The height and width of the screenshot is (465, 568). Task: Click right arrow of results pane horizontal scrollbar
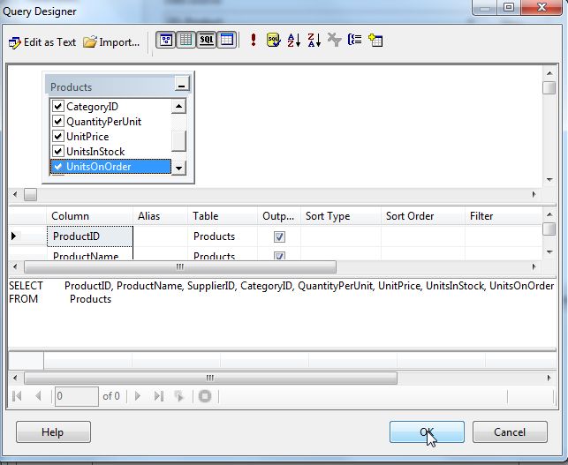[x=549, y=379]
